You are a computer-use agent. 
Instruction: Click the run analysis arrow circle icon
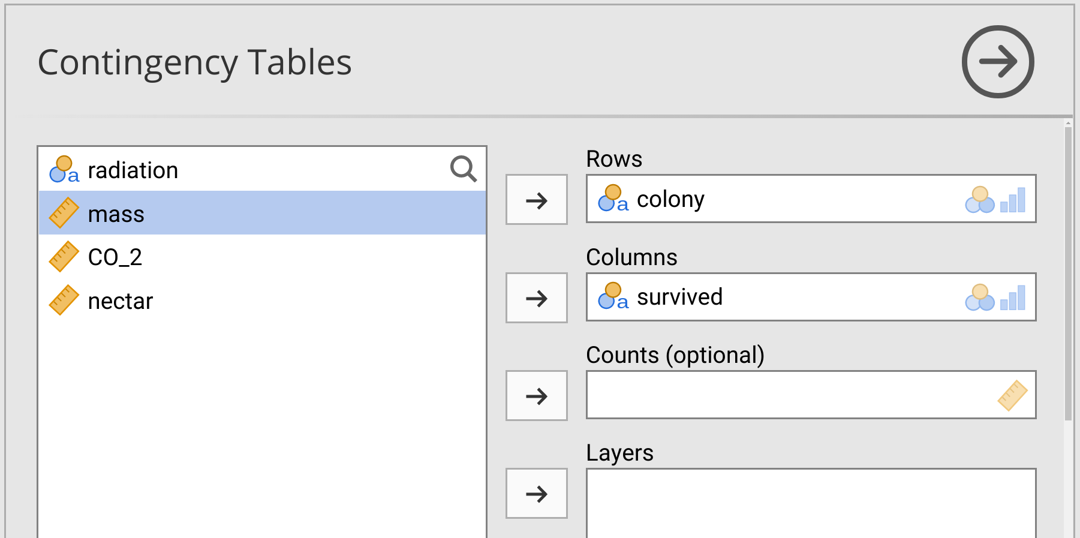click(x=998, y=62)
